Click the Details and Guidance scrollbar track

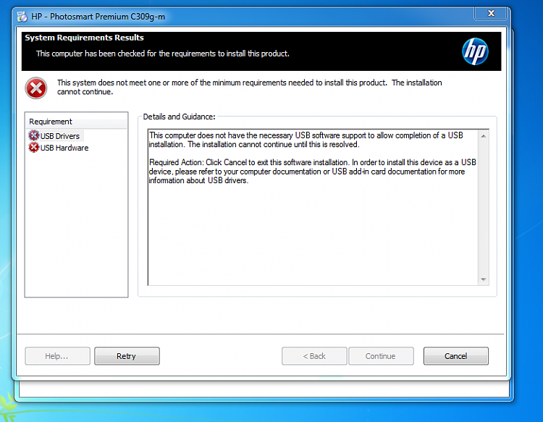coord(484,208)
